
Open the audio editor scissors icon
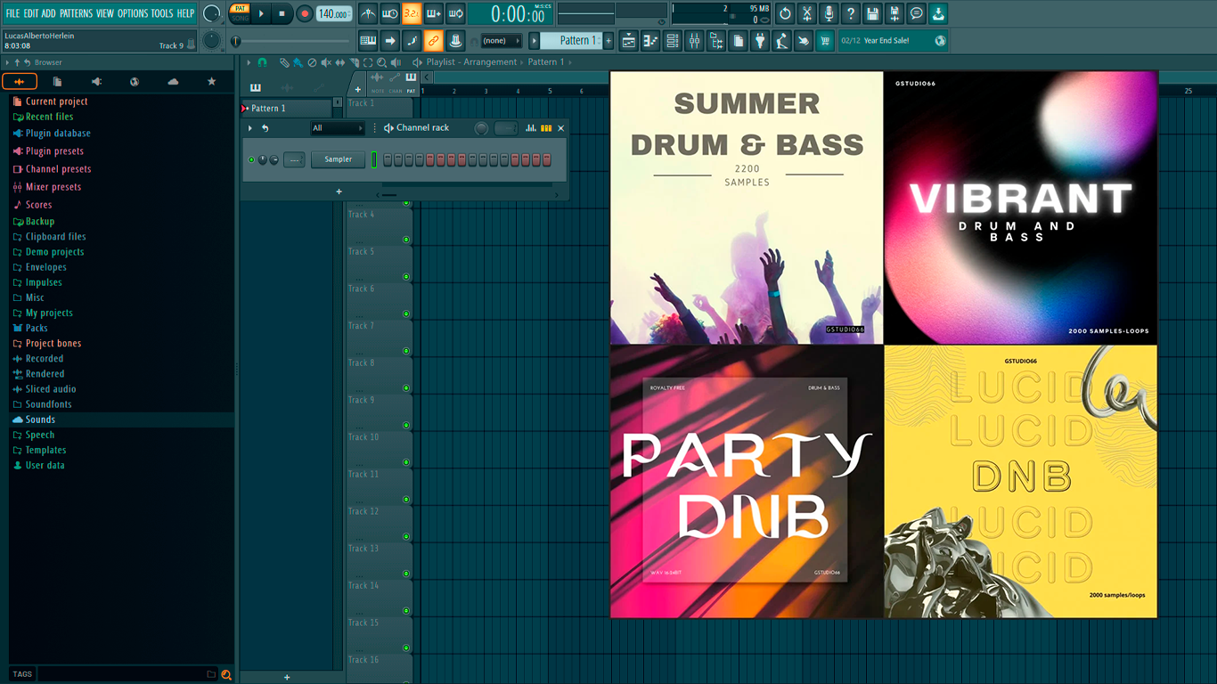[x=807, y=13]
